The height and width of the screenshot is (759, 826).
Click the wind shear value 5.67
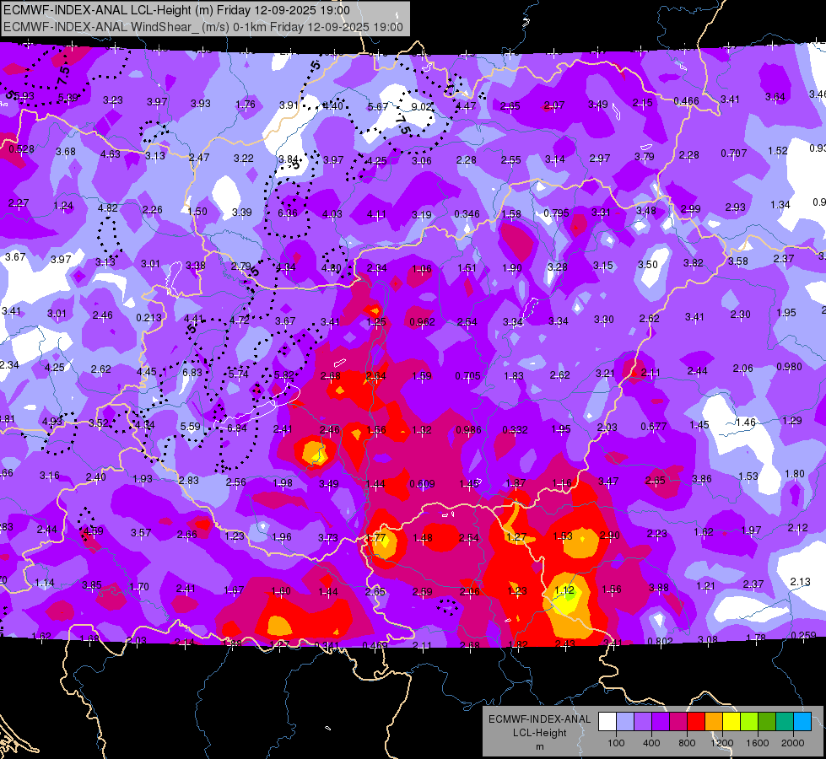pyautogui.click(x=378, y=106)
